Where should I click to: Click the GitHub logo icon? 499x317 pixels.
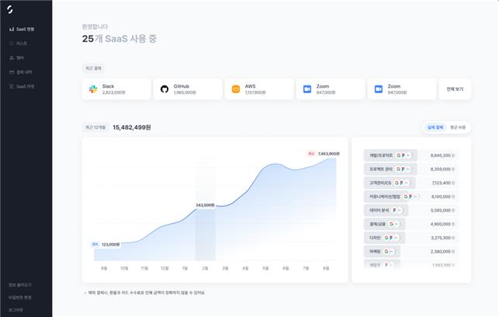[x=165, y=89]
